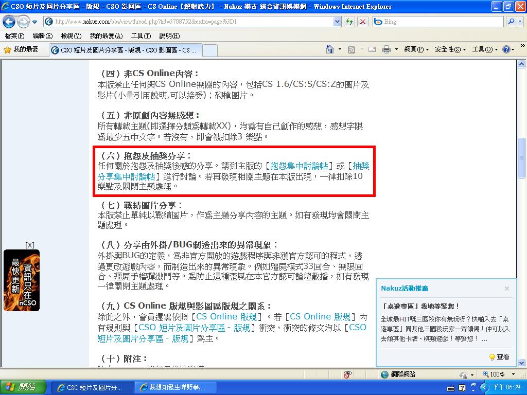Screen dimensions: 527x395
Task: Expand the Print options dropdown arrow
Action: [x=397, y=50]
